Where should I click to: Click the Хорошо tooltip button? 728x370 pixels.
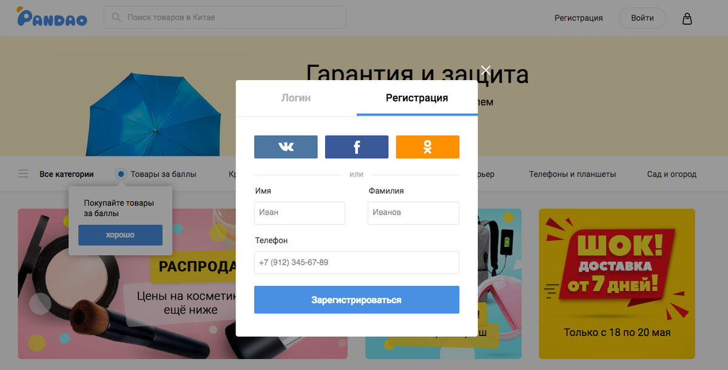point(120,235)
